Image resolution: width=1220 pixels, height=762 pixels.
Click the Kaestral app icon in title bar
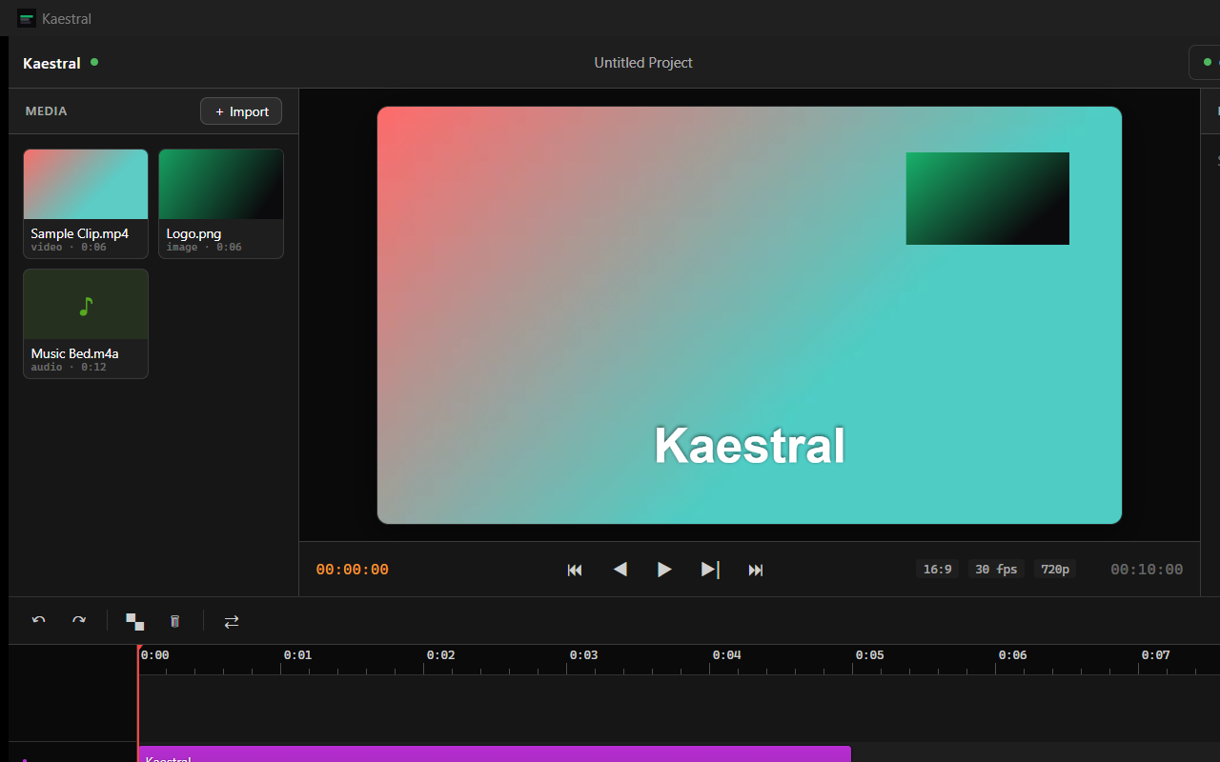[x=27, y=18]
